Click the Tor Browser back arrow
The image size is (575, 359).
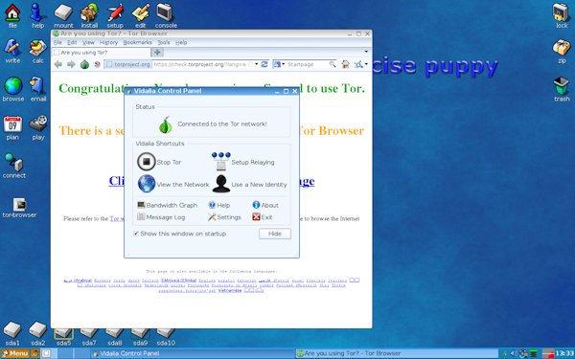pos(57,64)
